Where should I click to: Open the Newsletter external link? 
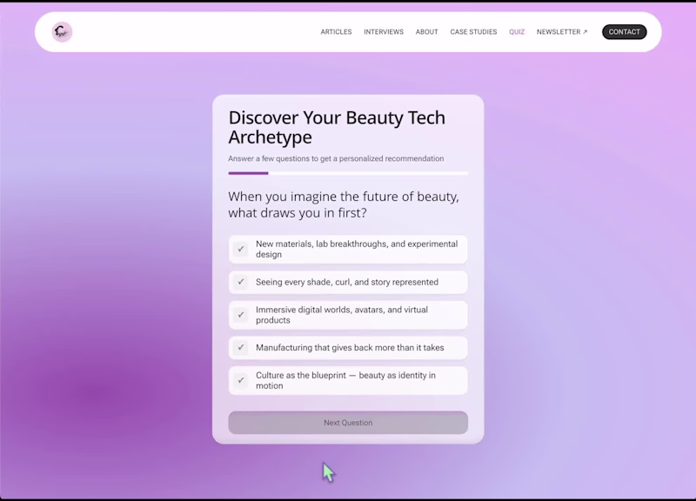pyautogui.click(x=562, y=32)
